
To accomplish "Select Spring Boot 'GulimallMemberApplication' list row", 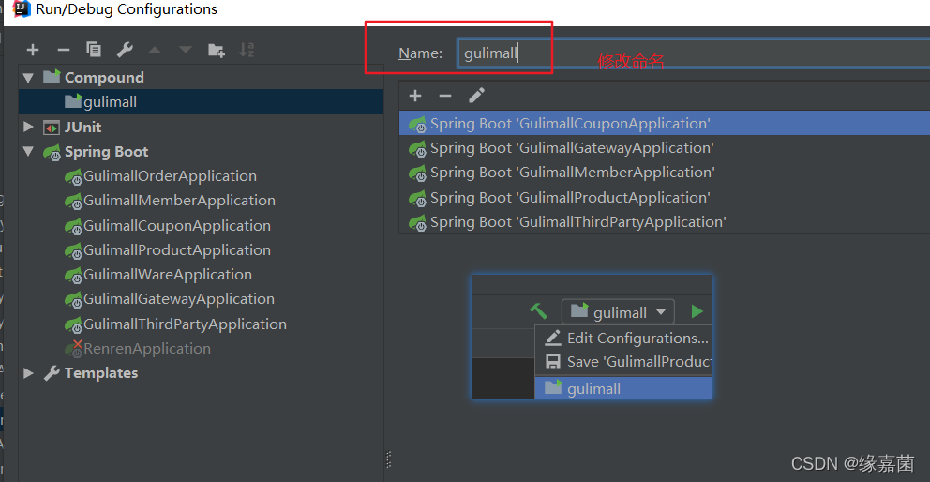I will (665, 173).
